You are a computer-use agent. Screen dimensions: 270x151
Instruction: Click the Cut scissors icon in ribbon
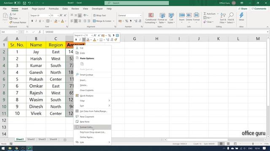[11, 14]
